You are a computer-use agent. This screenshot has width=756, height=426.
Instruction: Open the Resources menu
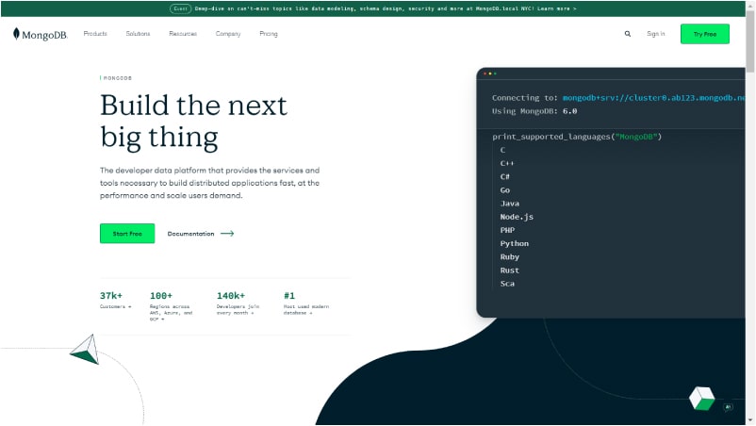pyautogui.click(x=183, y=34)
